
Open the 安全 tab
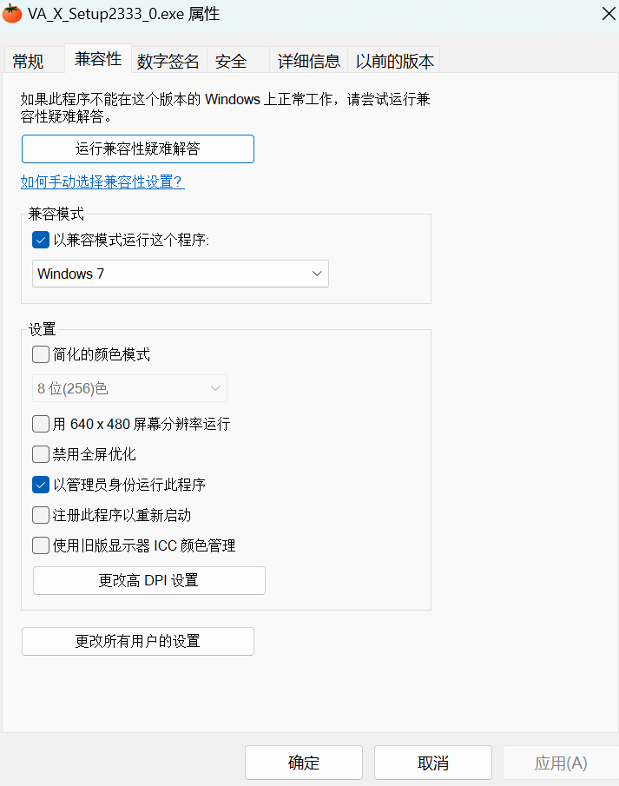click(x=231, y=62)
